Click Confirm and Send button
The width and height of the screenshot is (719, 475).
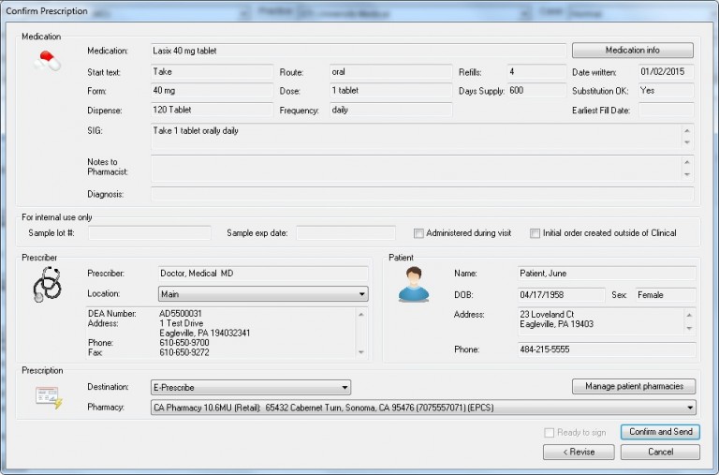click(x=660, y=432)
